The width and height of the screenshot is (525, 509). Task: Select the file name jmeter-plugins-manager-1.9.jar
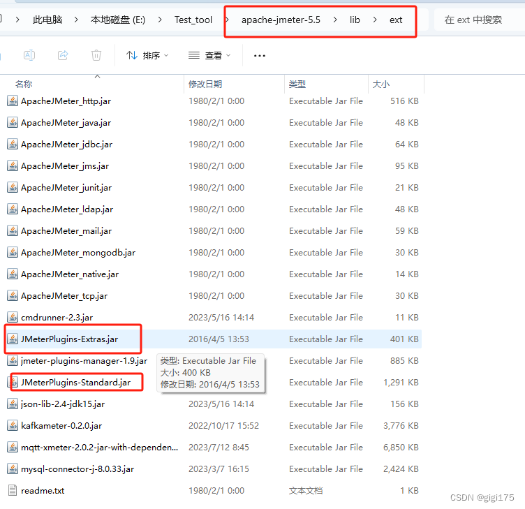coord(84,361)
